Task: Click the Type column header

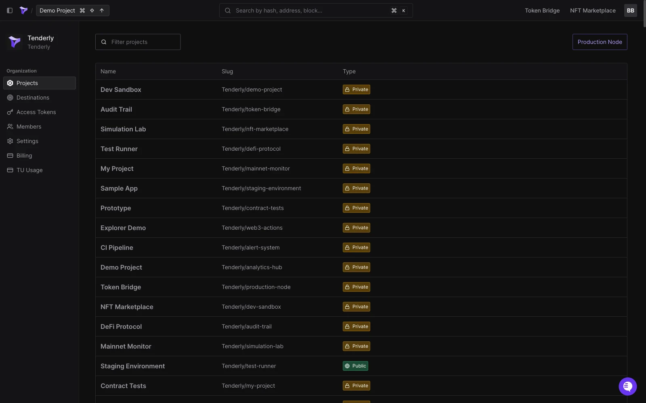Action: [349, 71]
